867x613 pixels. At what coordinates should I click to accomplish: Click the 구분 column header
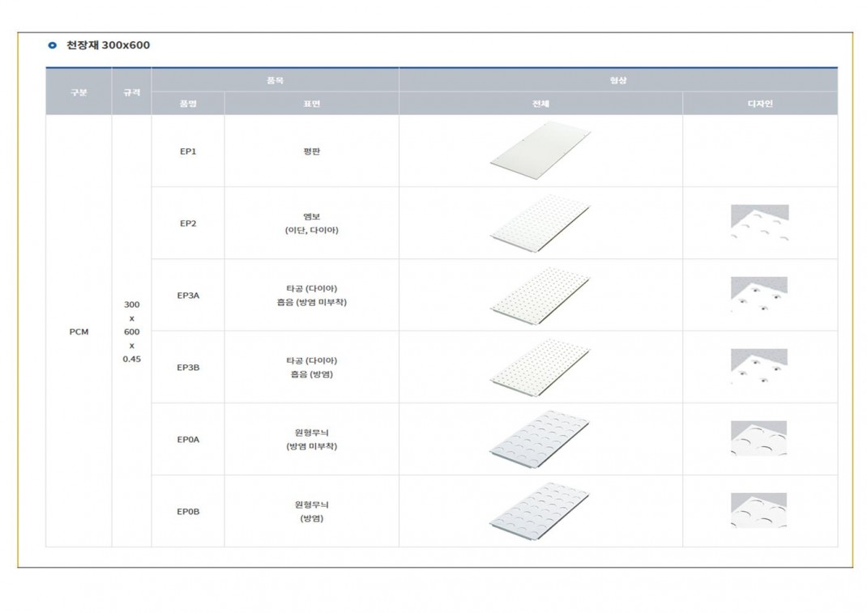(79, 92)
